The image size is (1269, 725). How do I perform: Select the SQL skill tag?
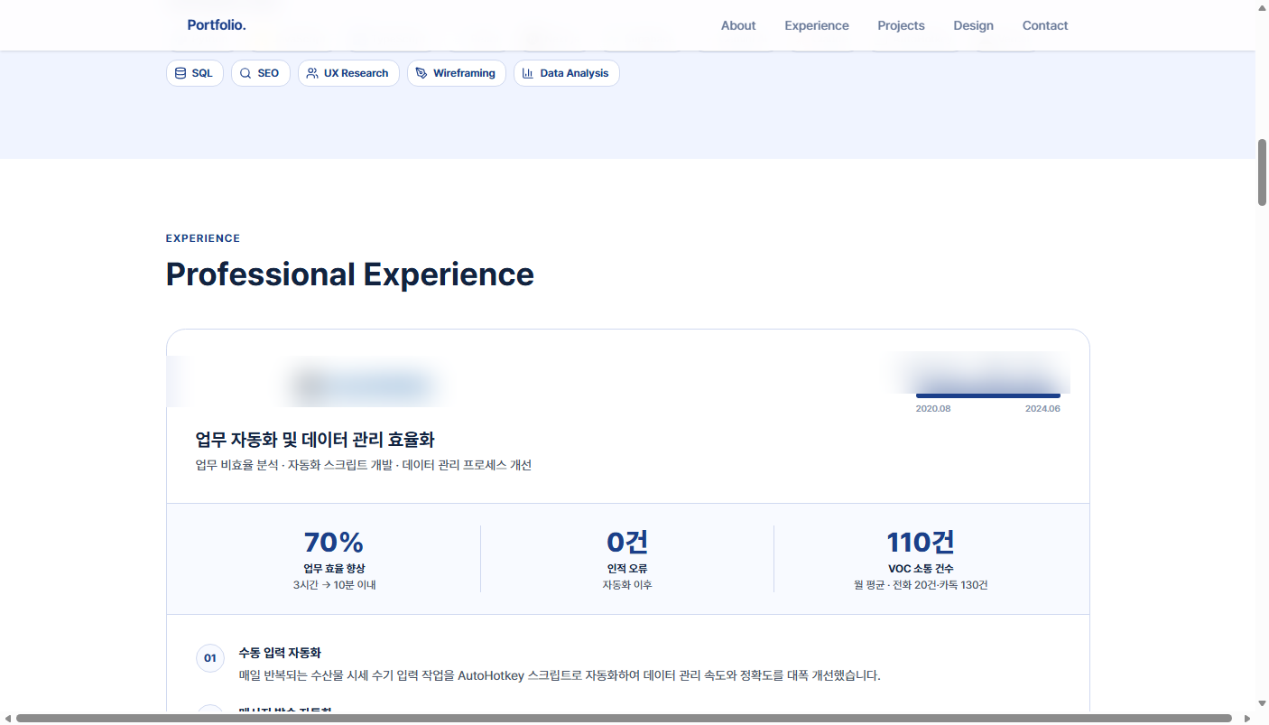(x=195, y=73)
